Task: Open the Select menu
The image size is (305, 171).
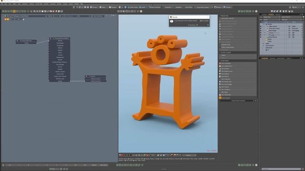Action: click(14, 4)
